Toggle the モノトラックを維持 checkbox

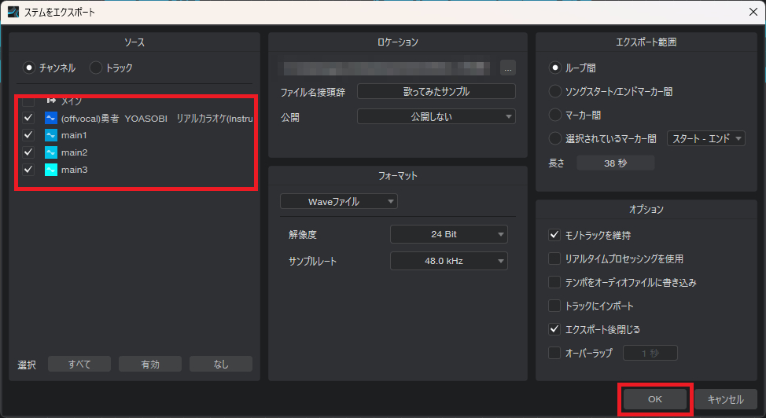[554, 235]
